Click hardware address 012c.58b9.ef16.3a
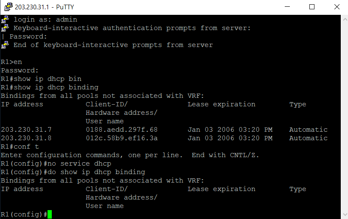 coord(122,138)
